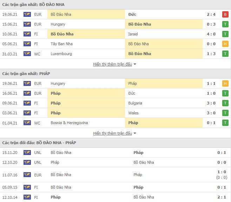Viewport: 231px width, 202px height.
Task: Click the orange H badge on Hungary vs Pháp row
Action: 225,83
